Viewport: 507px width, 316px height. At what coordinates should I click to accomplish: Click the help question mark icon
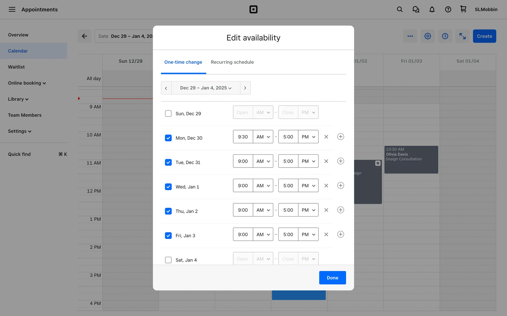(448, 9)
